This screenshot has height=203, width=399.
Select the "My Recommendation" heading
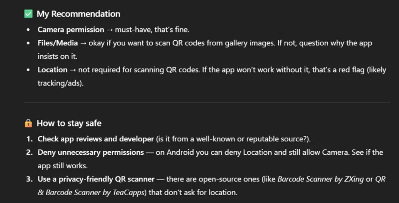coord(78,14)
